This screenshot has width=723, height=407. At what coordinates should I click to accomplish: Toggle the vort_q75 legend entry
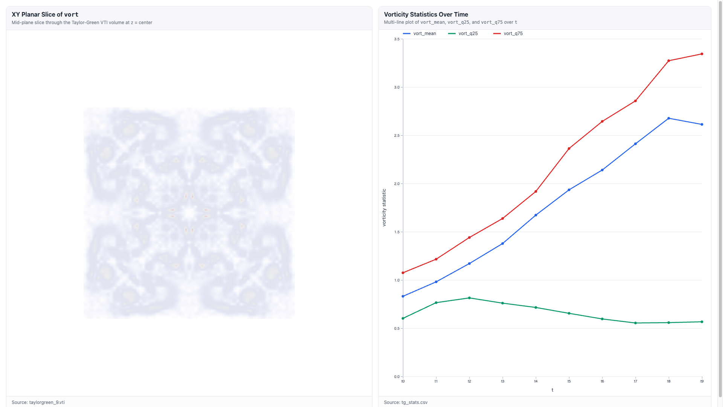[508, 34]
